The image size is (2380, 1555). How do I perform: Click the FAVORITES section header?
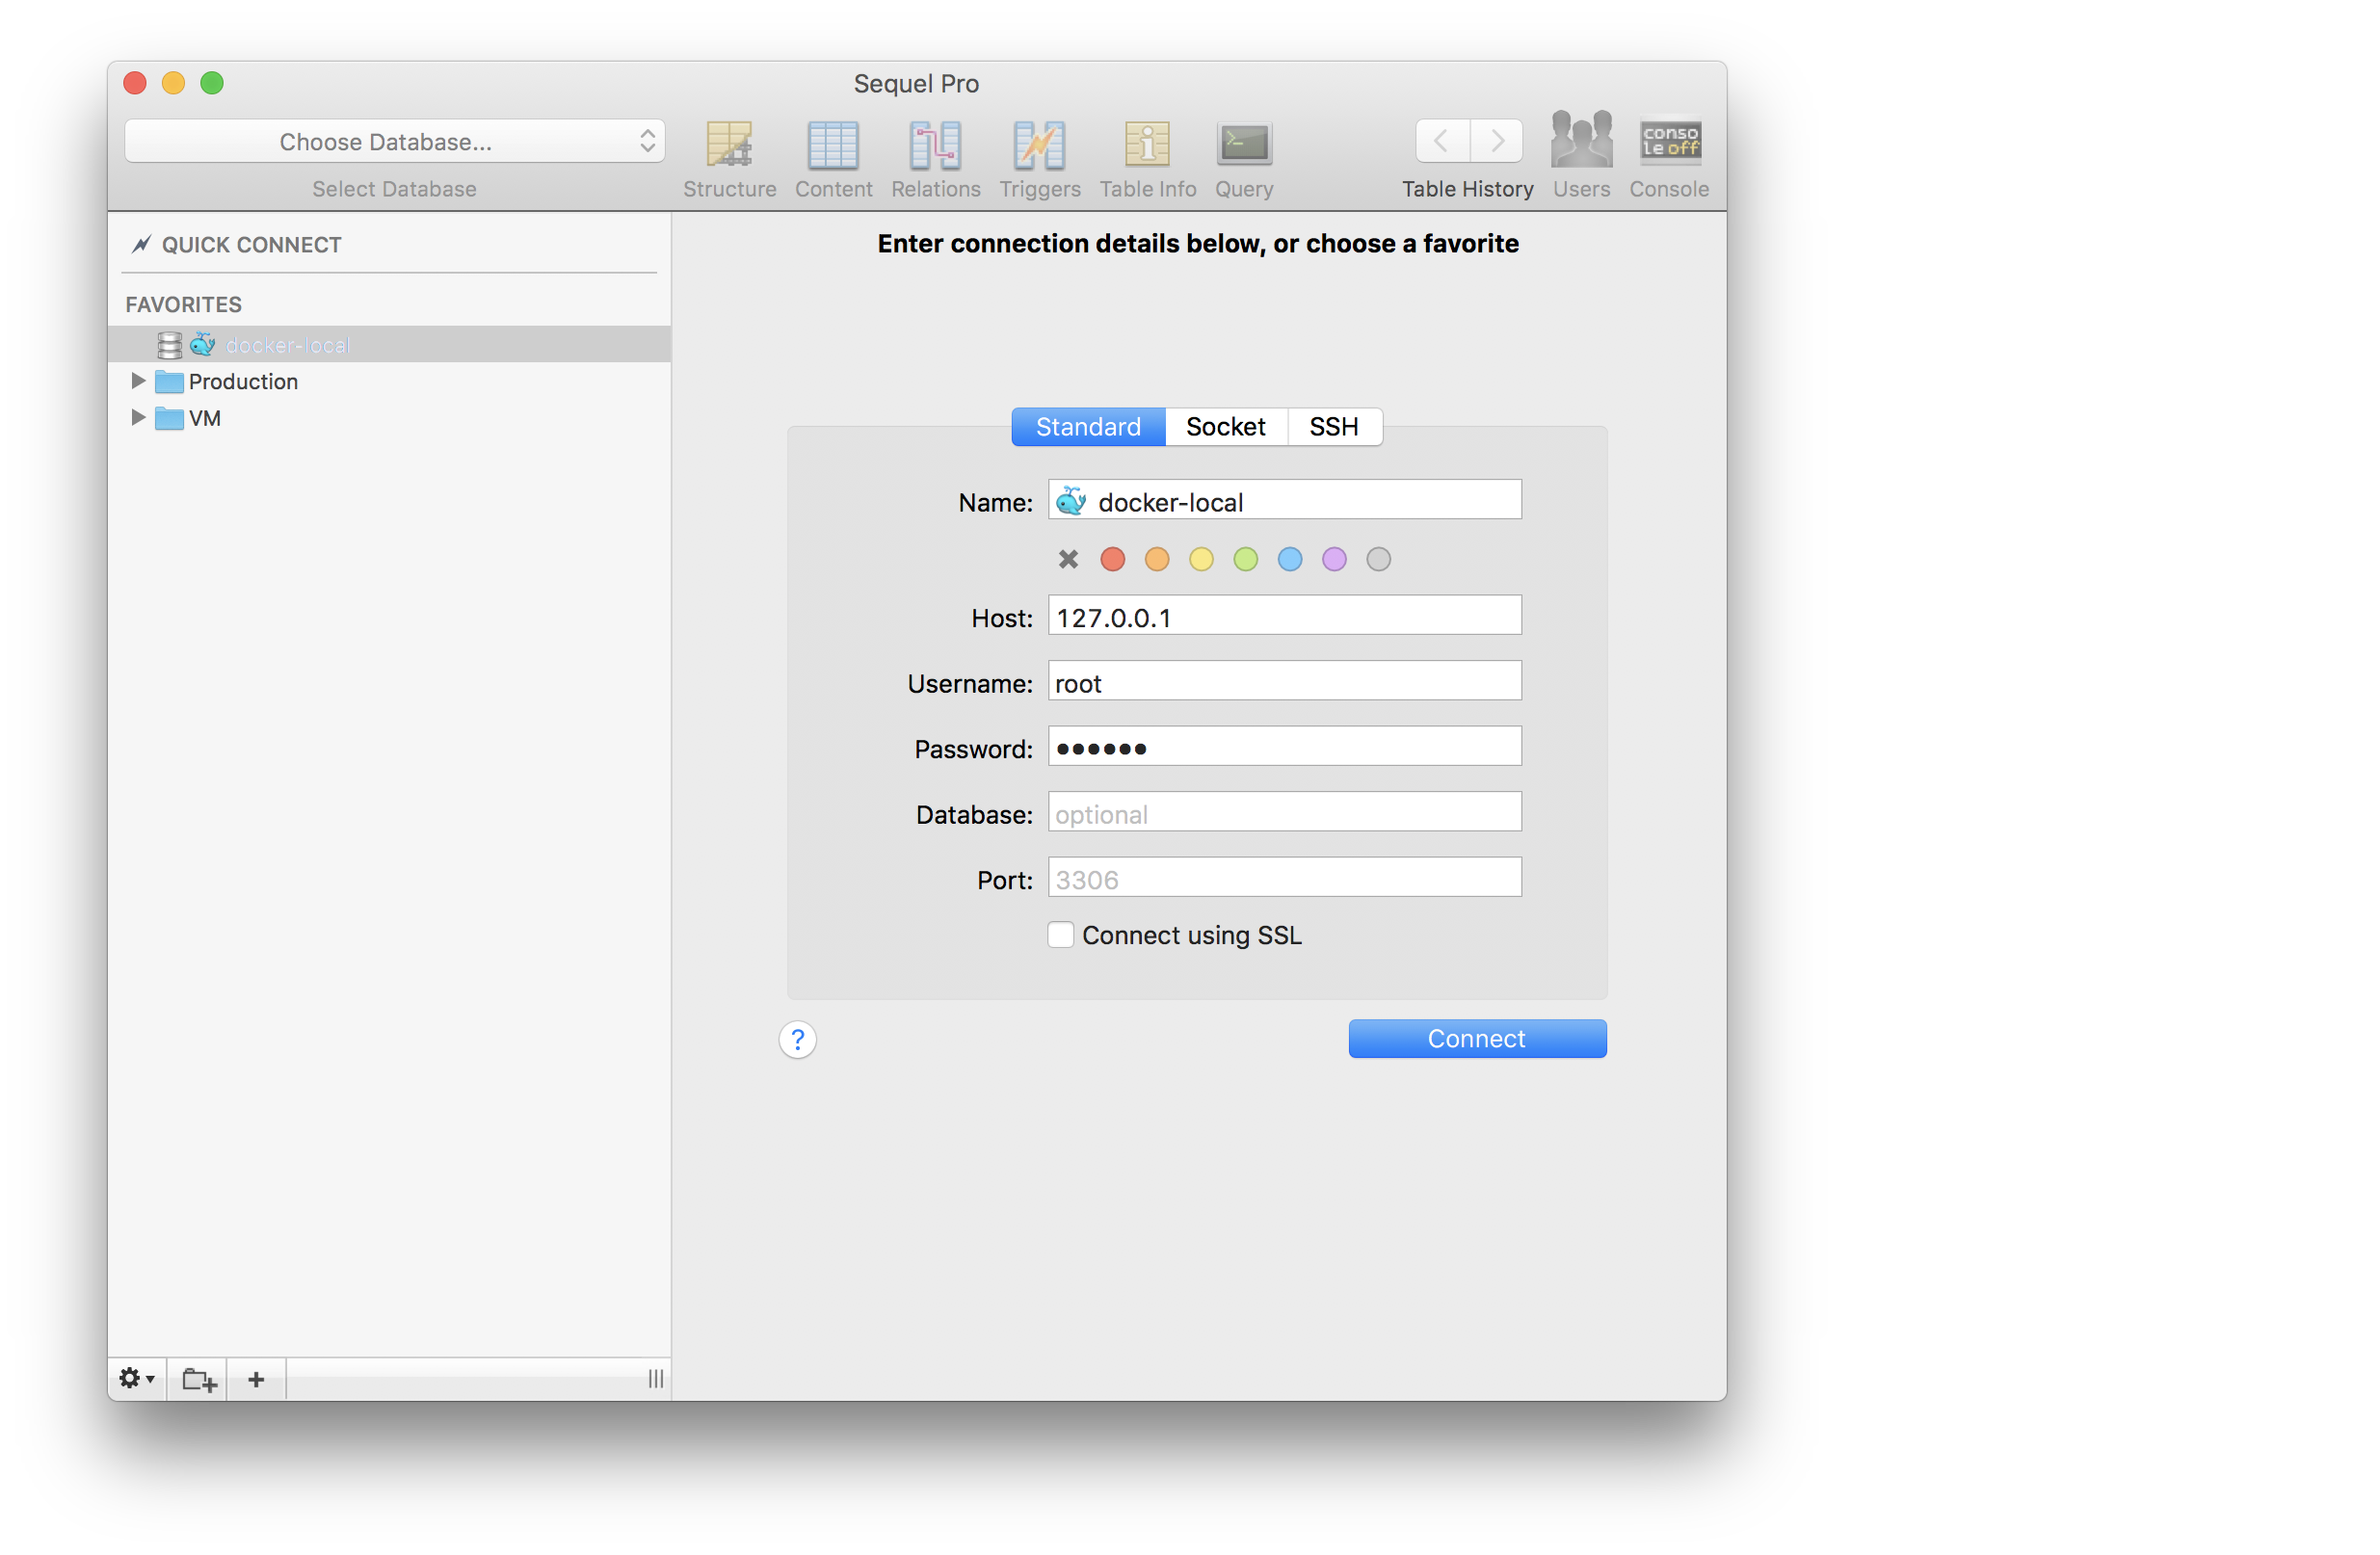click(184, 304)
